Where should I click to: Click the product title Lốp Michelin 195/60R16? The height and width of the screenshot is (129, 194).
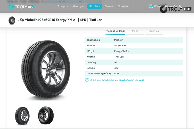tap(60, 20)
